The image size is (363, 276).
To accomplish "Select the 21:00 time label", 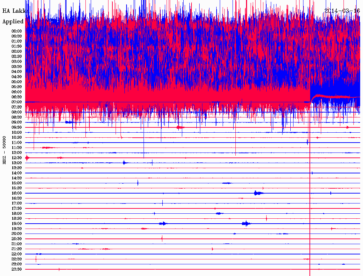I will (17, 244).
